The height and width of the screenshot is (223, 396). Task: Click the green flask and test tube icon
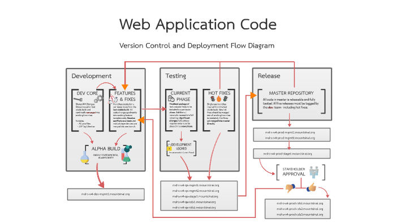[127, 153]
